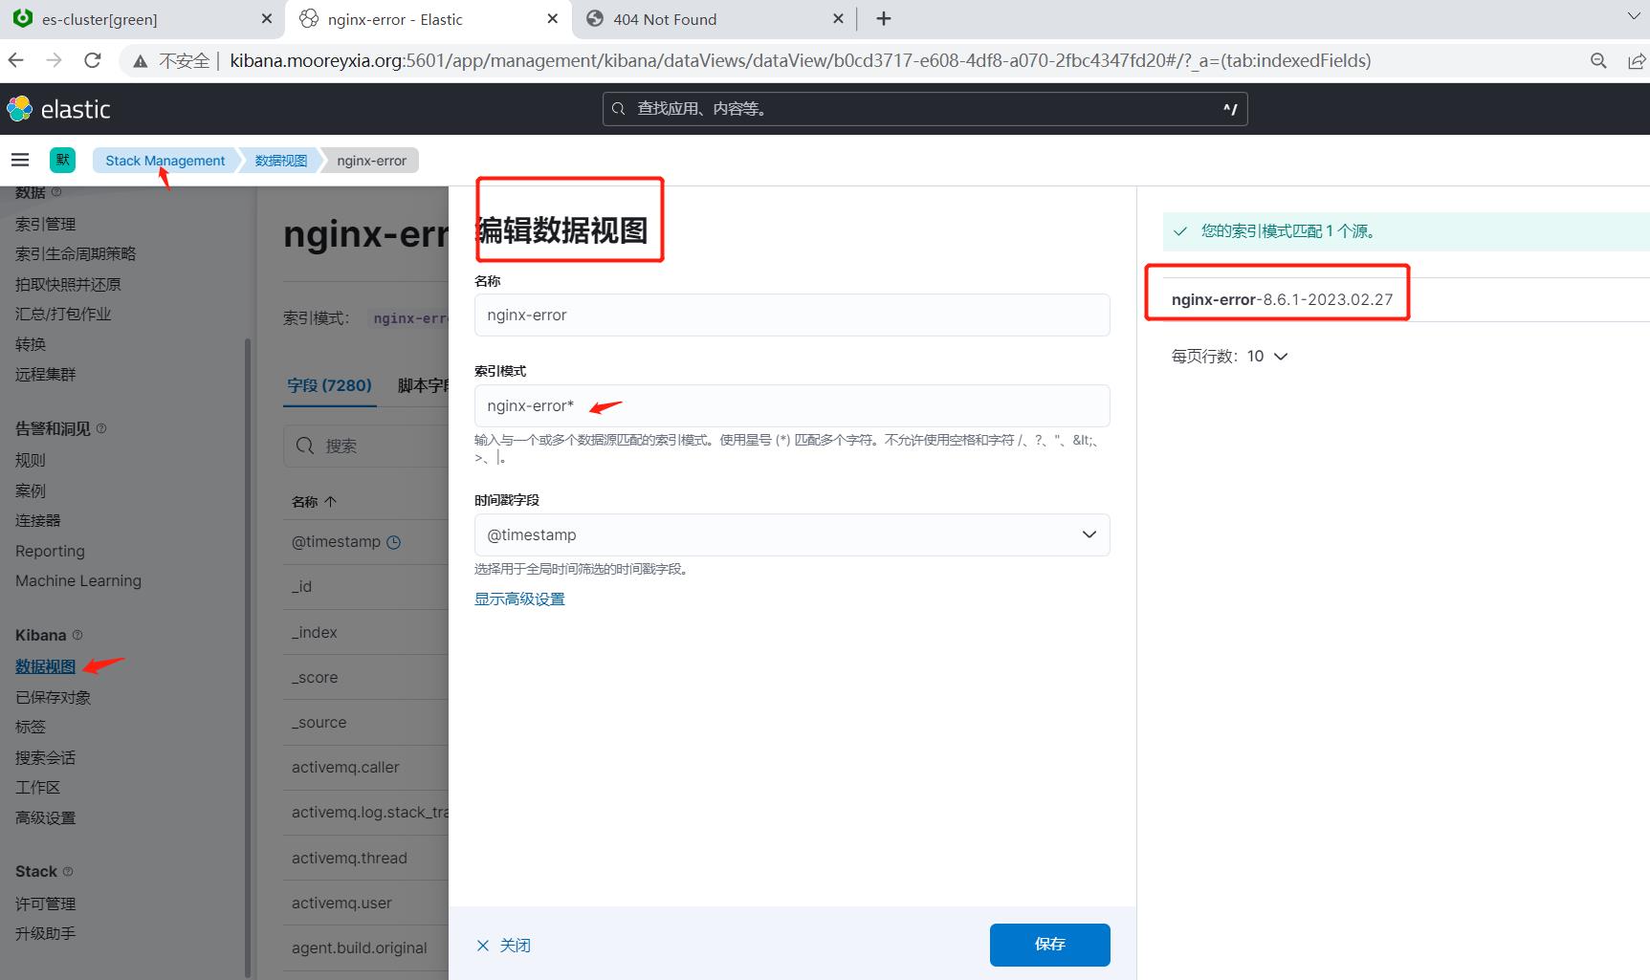1650x980 pixels.
Task: Click the X icon beside 关闭
Action: pos(483,946)
